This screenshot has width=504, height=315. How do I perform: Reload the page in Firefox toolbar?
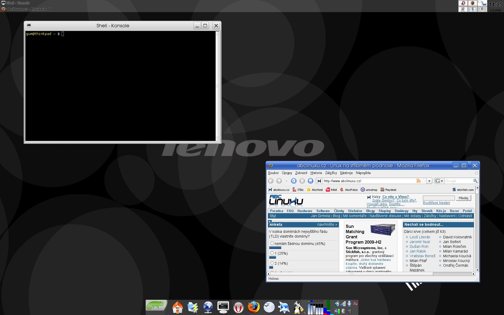click(x=294, y=181)
